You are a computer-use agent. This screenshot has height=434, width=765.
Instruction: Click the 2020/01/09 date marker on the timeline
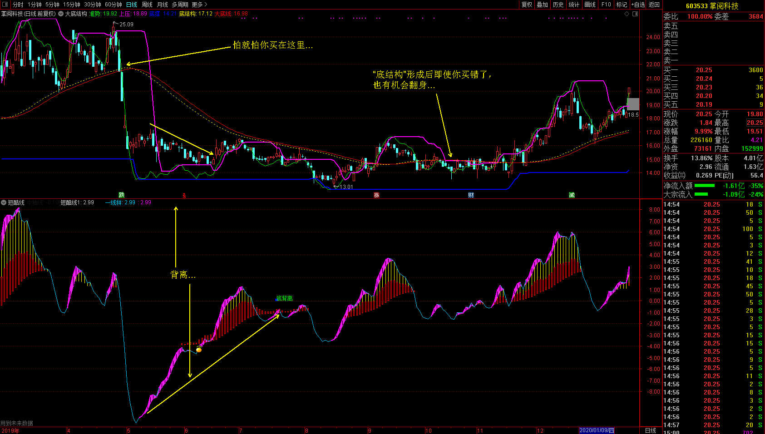(597, 430)
